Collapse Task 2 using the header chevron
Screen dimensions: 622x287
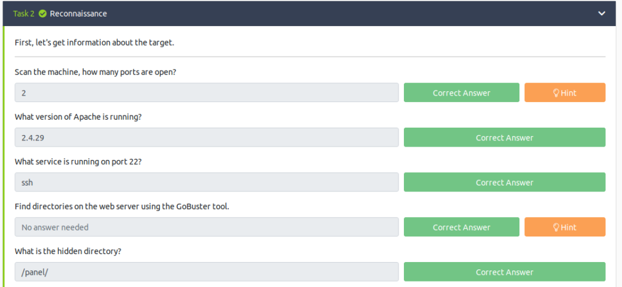[601, 13]
